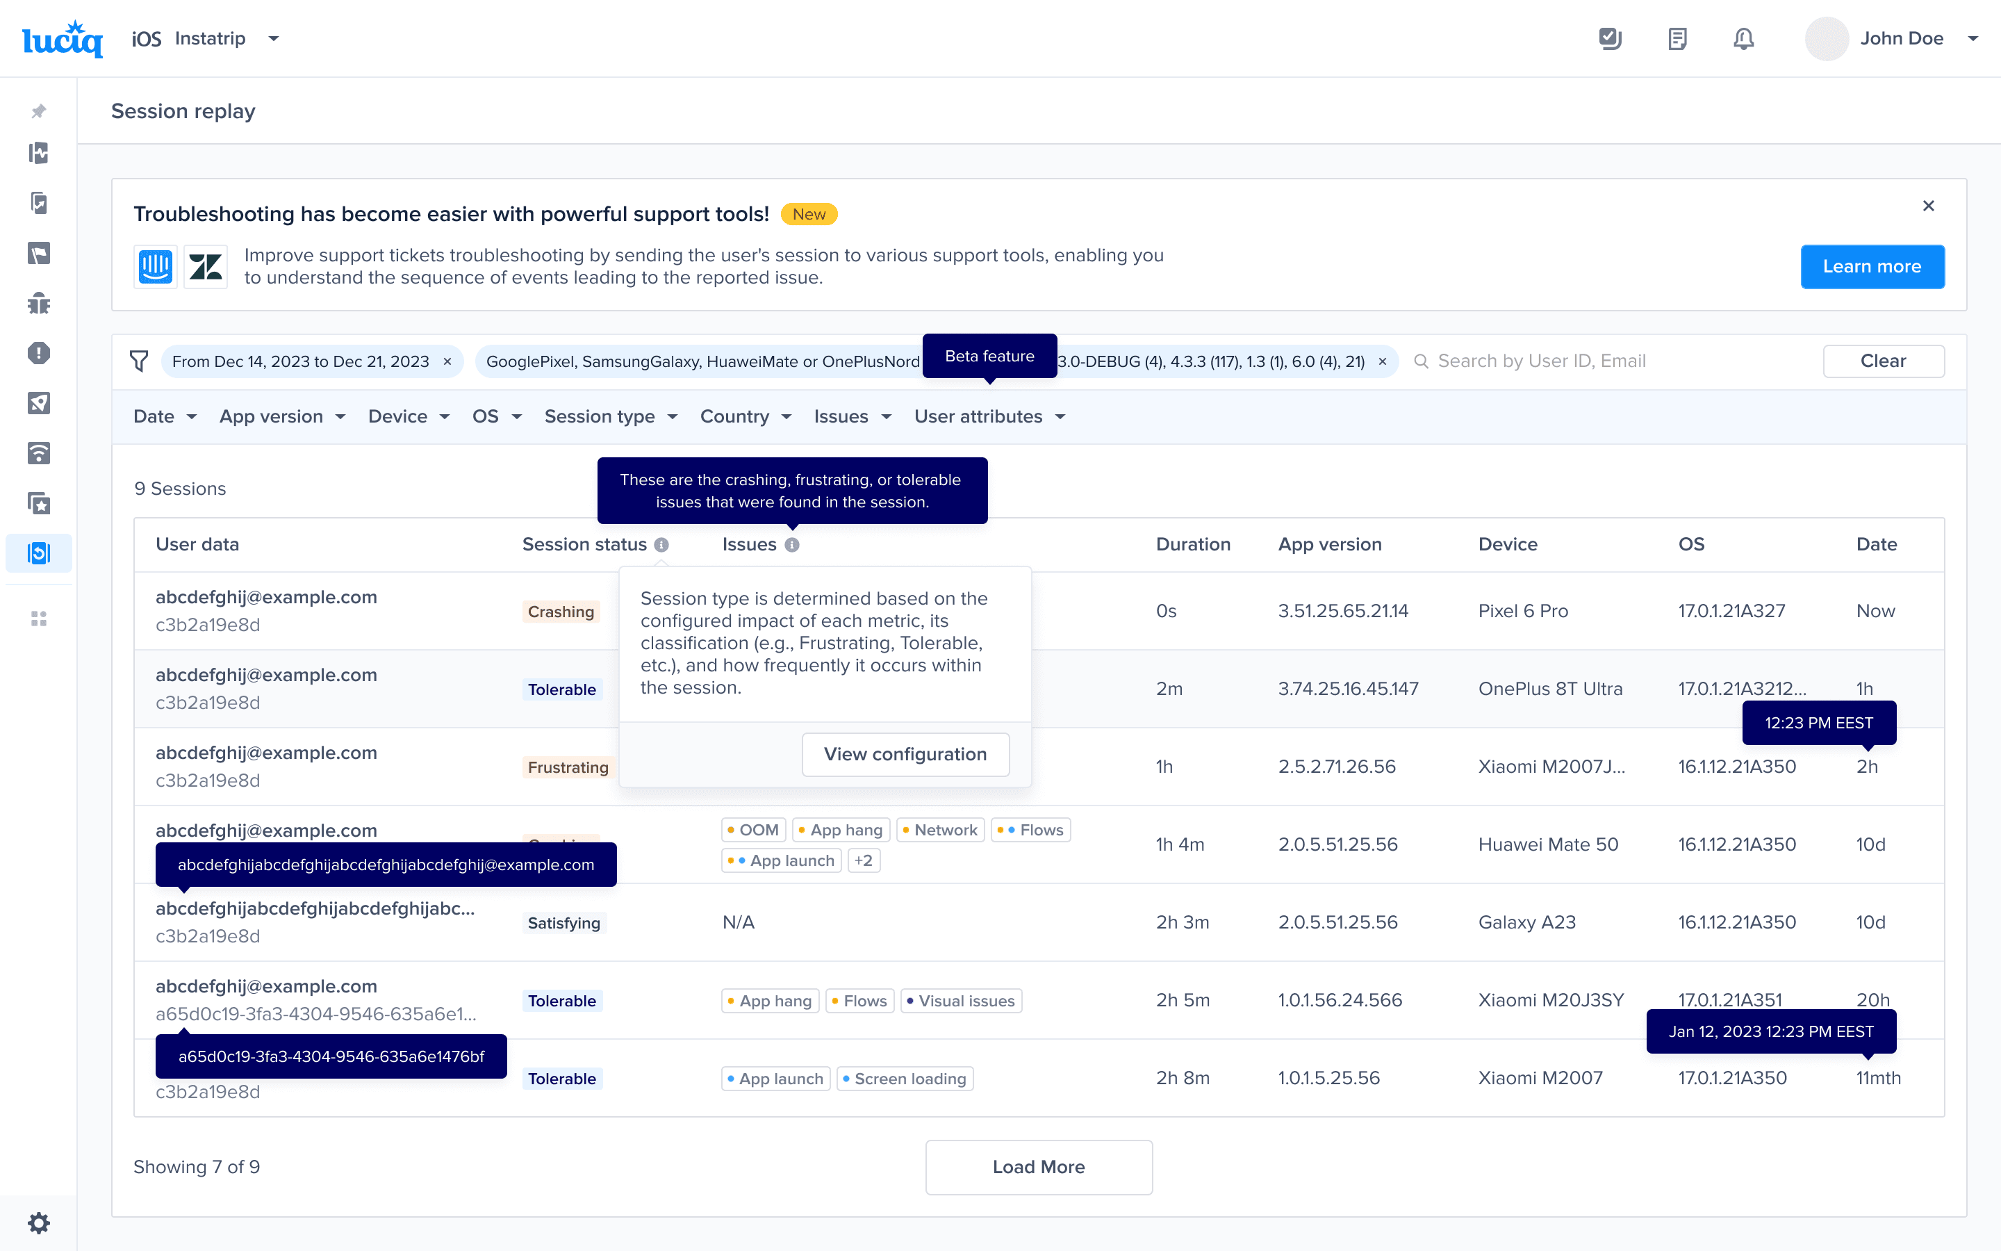Click the pin icon in sidebar

[x=39, y=111]
